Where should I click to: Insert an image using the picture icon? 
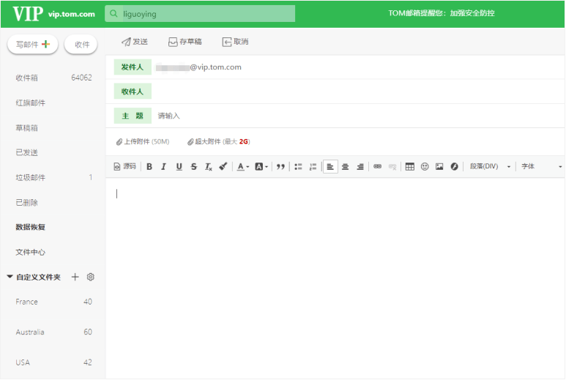pos(439,167)
